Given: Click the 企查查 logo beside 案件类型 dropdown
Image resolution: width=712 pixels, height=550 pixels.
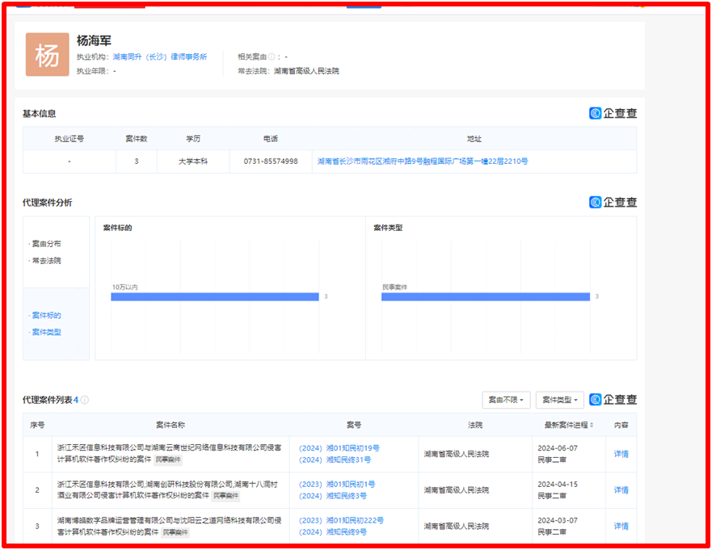Looking at the screenshot, I should click(613, 400).
